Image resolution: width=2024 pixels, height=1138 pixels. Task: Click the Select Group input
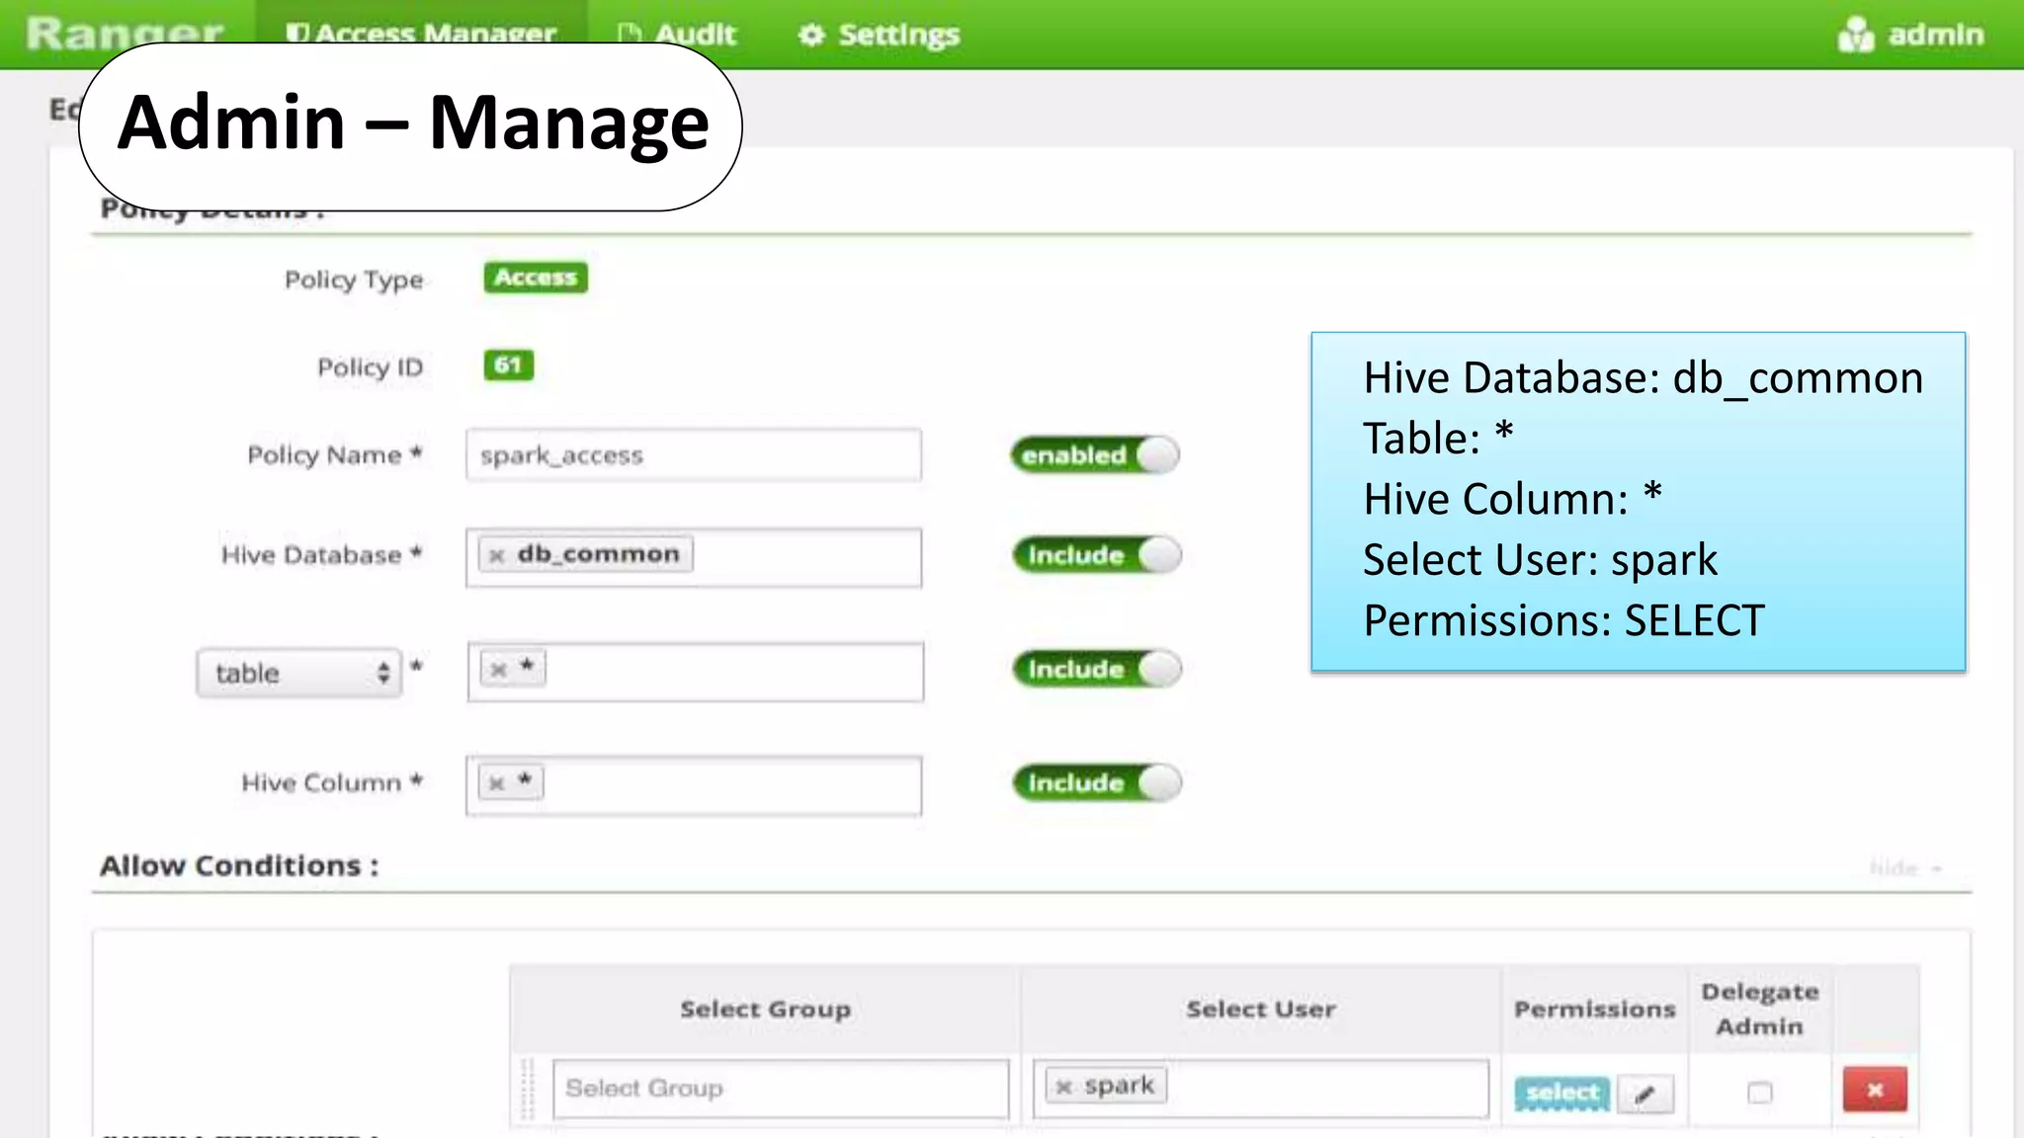coord(781,1089)
